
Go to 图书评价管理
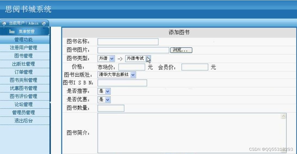tap(23, 97)
